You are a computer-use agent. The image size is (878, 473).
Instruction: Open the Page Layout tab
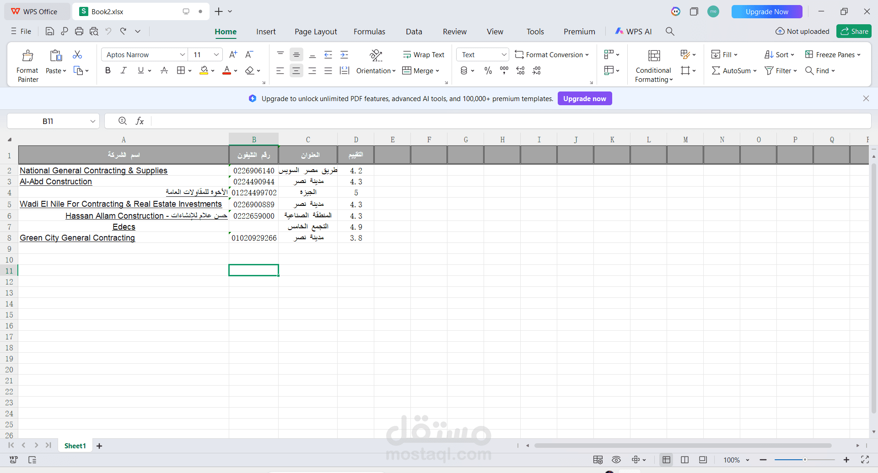coord(316,32)
